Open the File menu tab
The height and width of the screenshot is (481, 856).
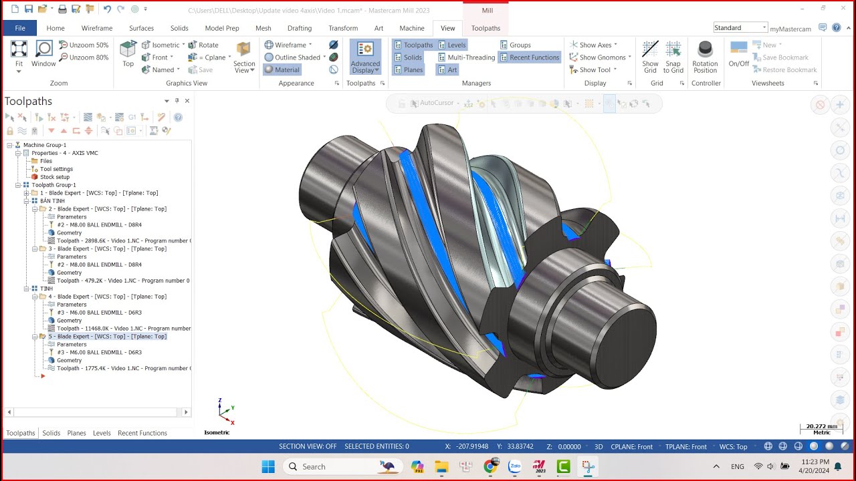tap(20, 28)
